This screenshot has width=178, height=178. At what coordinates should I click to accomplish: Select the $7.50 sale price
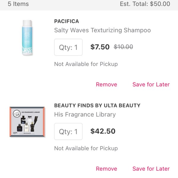tap(100, 47)
